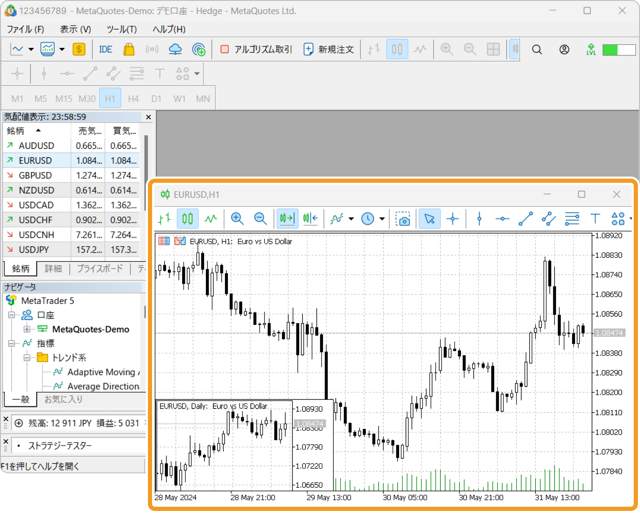Open the chart profiles icon
The image size is (640, 513).
pos(47,50)
